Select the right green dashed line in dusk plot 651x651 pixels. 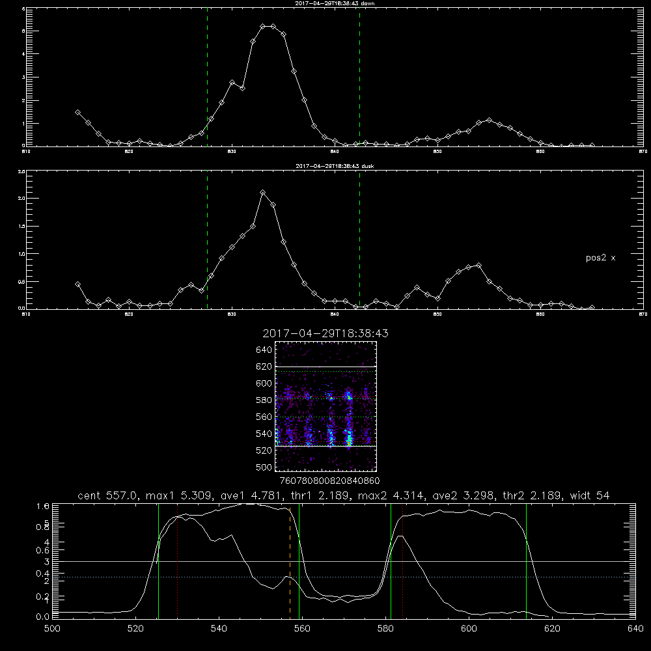pyautogui.click(x=359, y=240)
